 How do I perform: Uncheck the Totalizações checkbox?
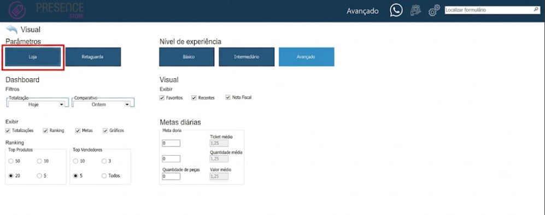tap(8, 131)
